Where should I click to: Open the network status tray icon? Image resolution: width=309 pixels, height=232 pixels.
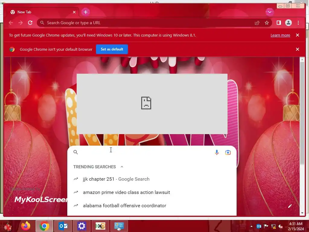coord(273,226)
